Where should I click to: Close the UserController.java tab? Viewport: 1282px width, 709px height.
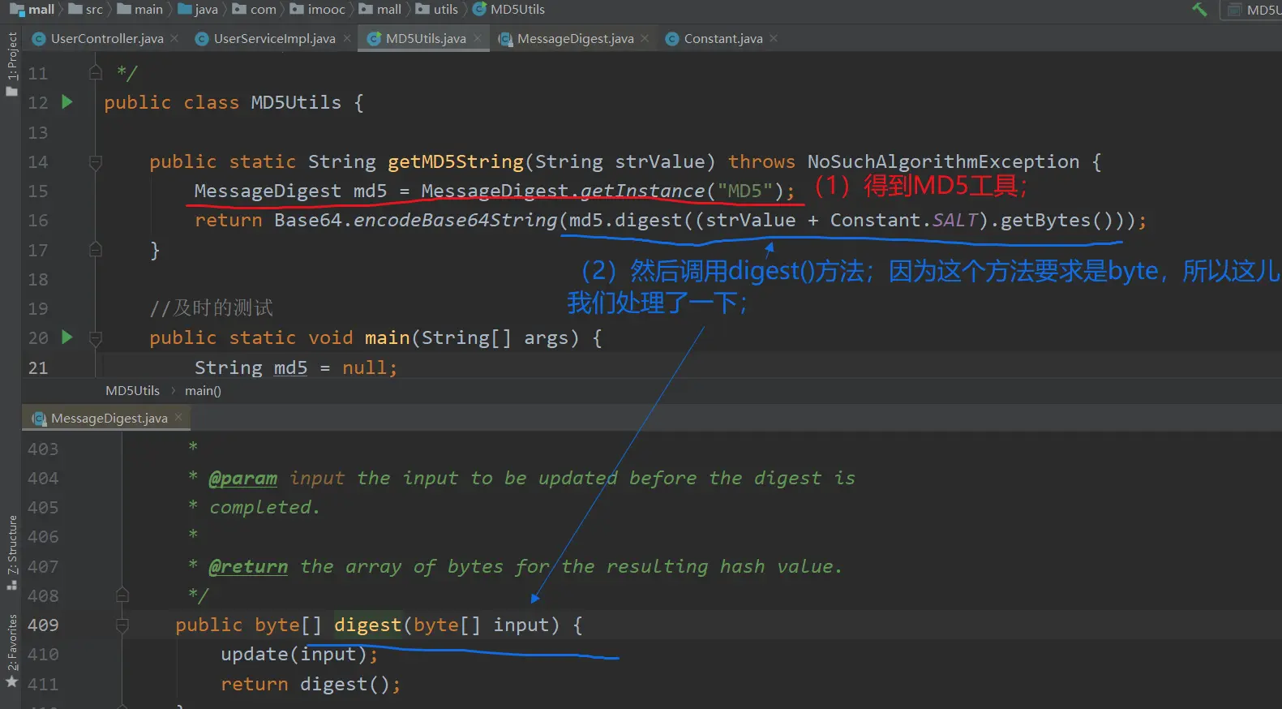174,38
